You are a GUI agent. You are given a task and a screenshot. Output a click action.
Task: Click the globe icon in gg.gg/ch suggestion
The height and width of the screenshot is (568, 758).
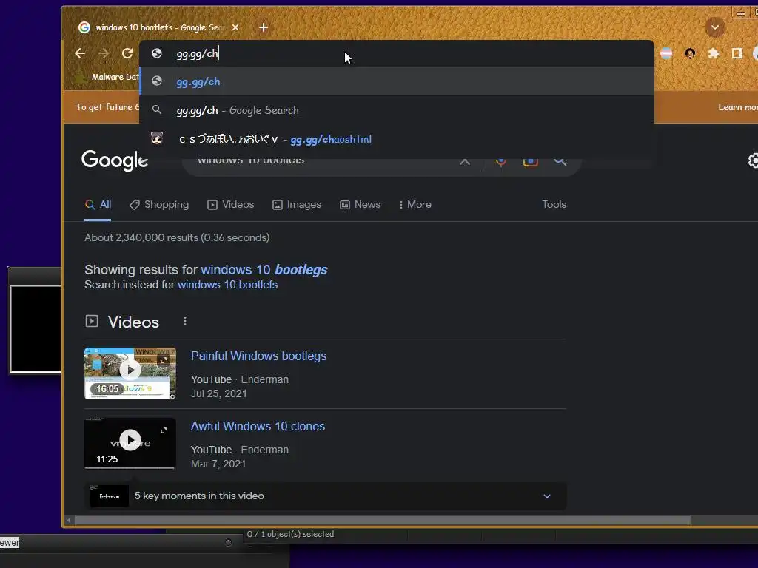[157, 81]
